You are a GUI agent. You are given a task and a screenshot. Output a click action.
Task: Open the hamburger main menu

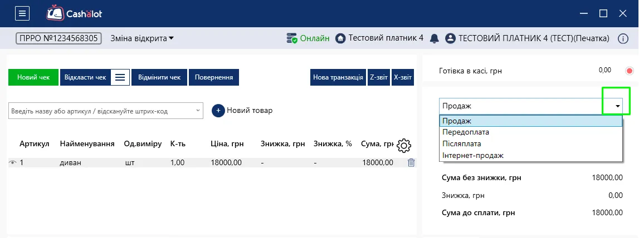click(22, 13)
